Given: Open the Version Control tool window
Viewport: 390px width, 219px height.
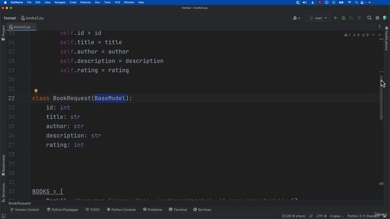Looking at the screenshot, I should click(24, 209).
